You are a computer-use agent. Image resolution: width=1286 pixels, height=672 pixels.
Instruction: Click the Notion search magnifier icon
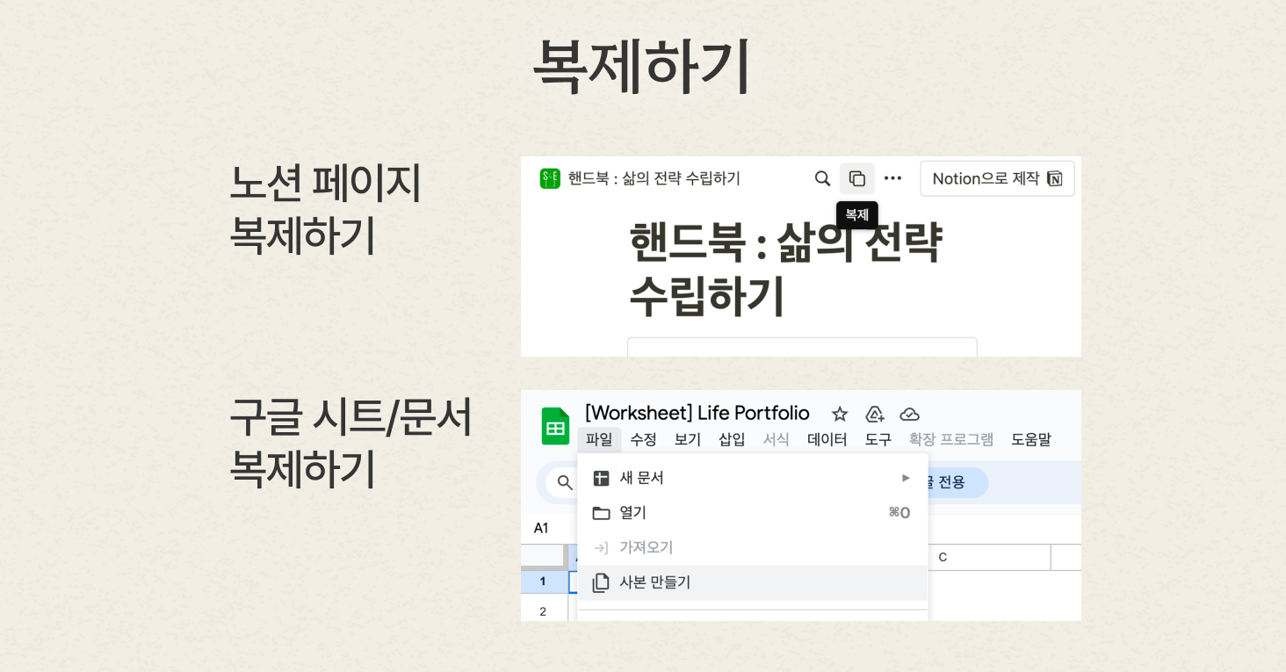tap(822, 178)
